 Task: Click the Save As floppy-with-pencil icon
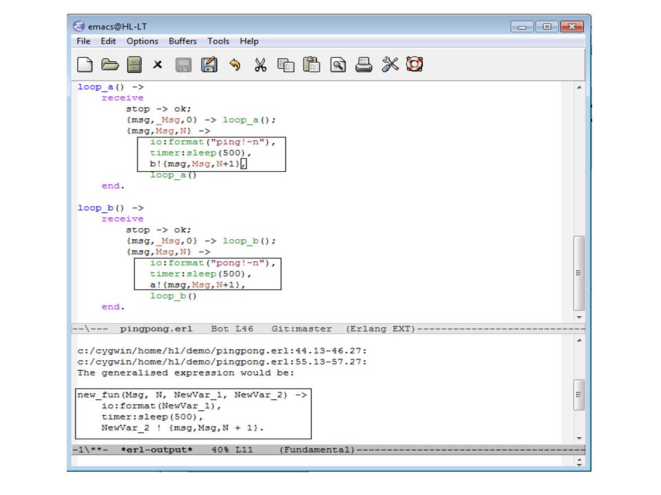209,65
